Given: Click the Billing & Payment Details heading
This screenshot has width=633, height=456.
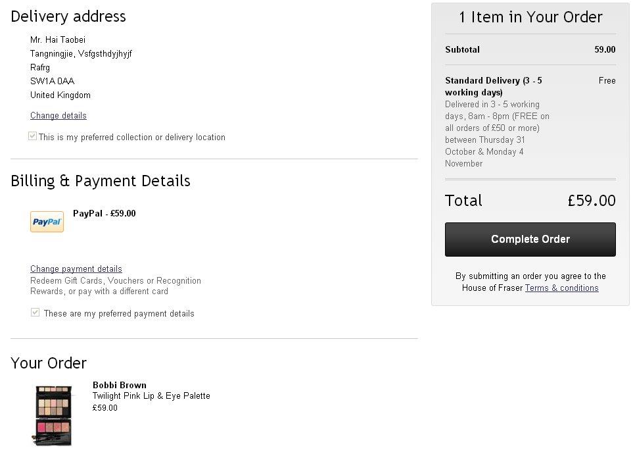Looking at the screenshot, I should (101, 181).
